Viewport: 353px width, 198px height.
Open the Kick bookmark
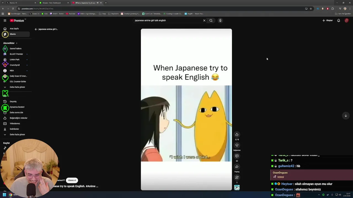coord(44,13)
